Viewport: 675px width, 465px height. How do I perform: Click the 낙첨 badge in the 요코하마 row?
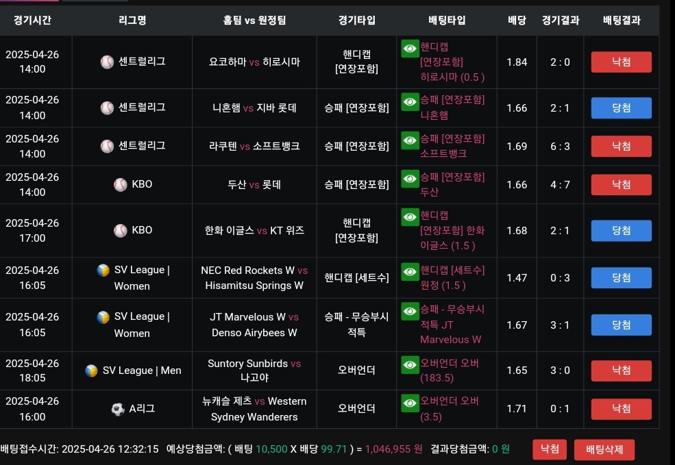tap(621, 62)
